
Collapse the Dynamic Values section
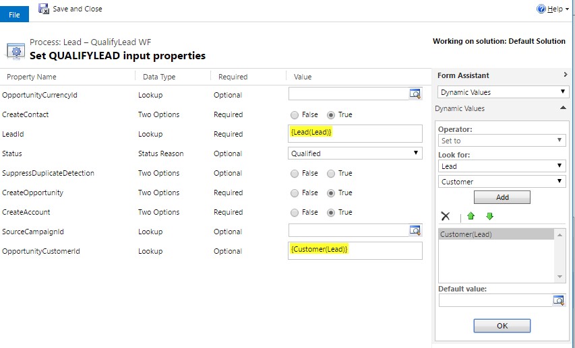click(563, 108)
